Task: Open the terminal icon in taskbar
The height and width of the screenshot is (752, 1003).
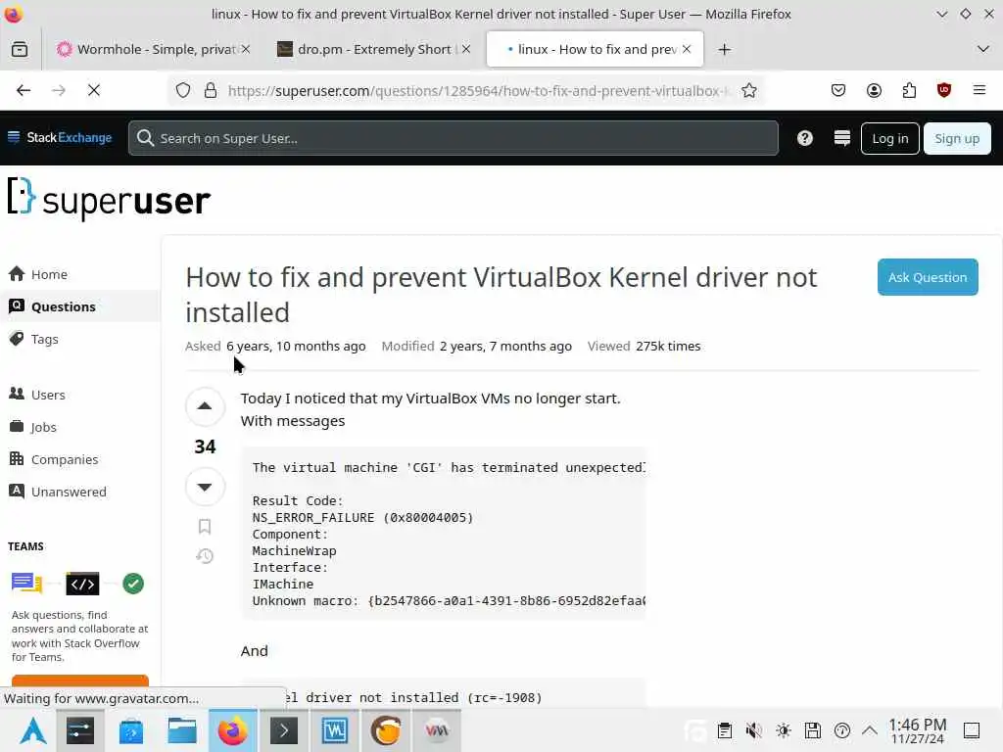Action: [284, 730]
